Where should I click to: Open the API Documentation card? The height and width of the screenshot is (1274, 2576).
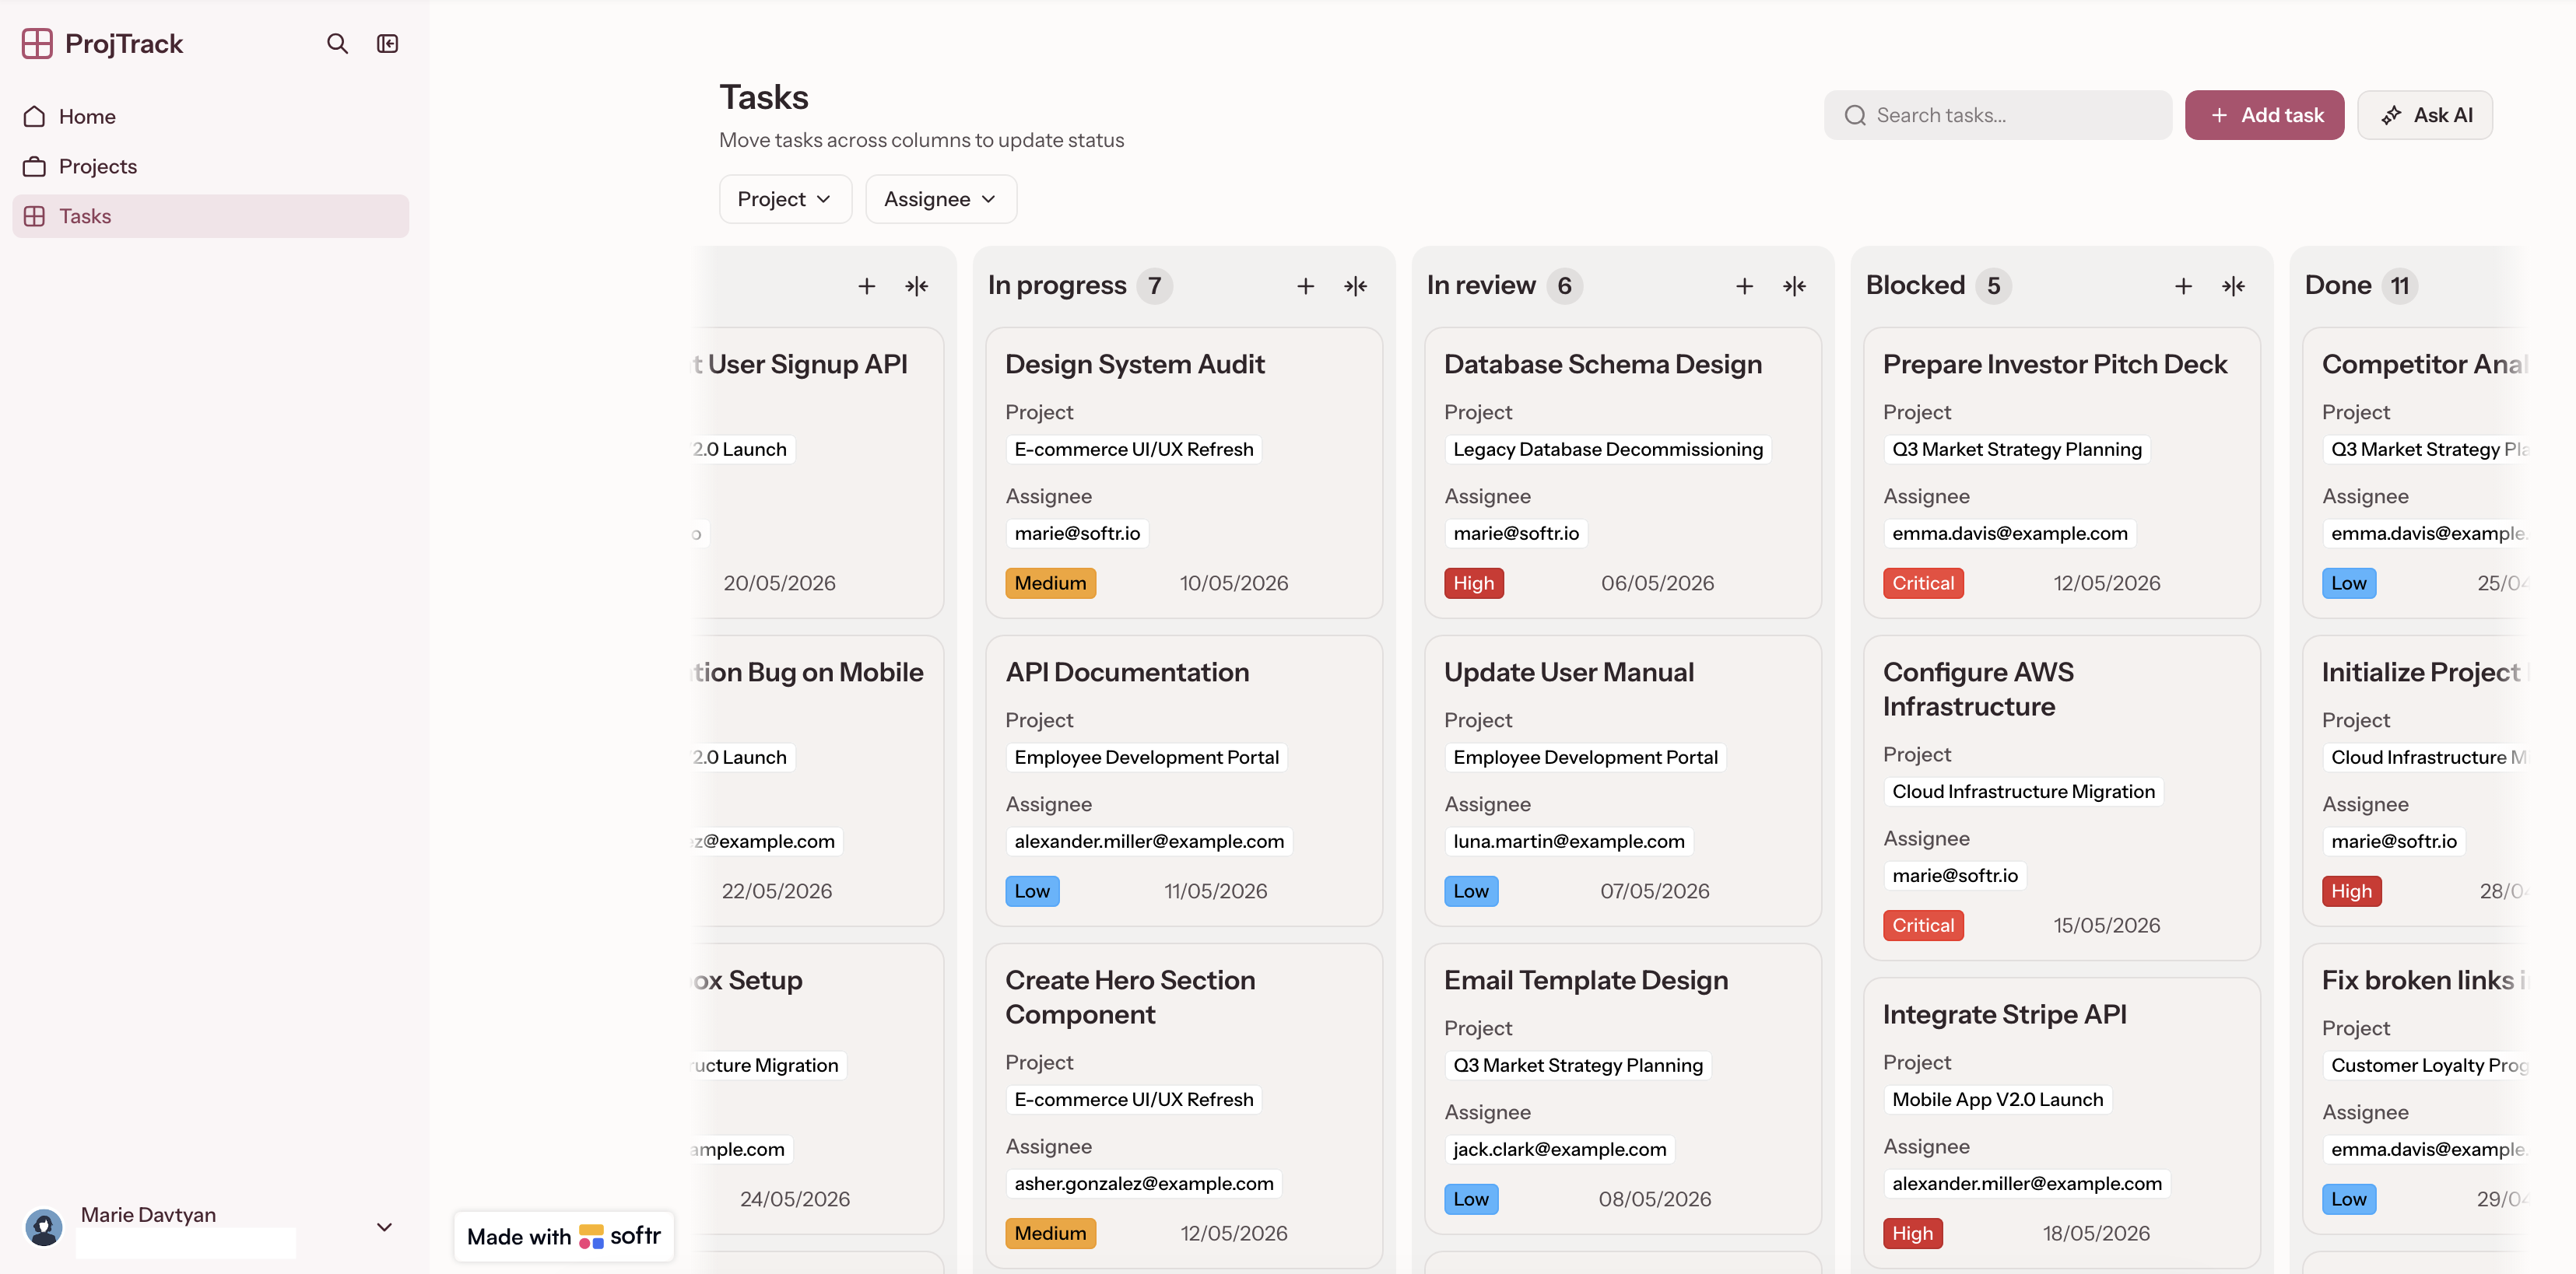pos(1183,780)
